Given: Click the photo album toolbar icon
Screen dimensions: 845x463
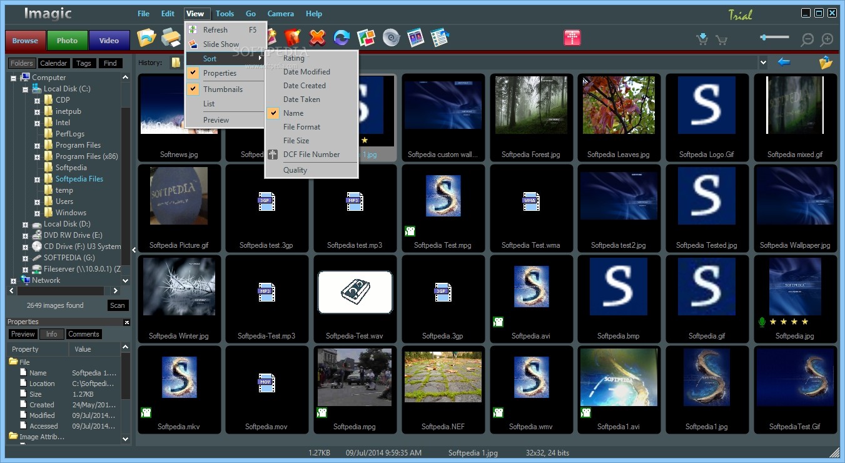Looking at the screenshot, I should [x=415, y=38].
